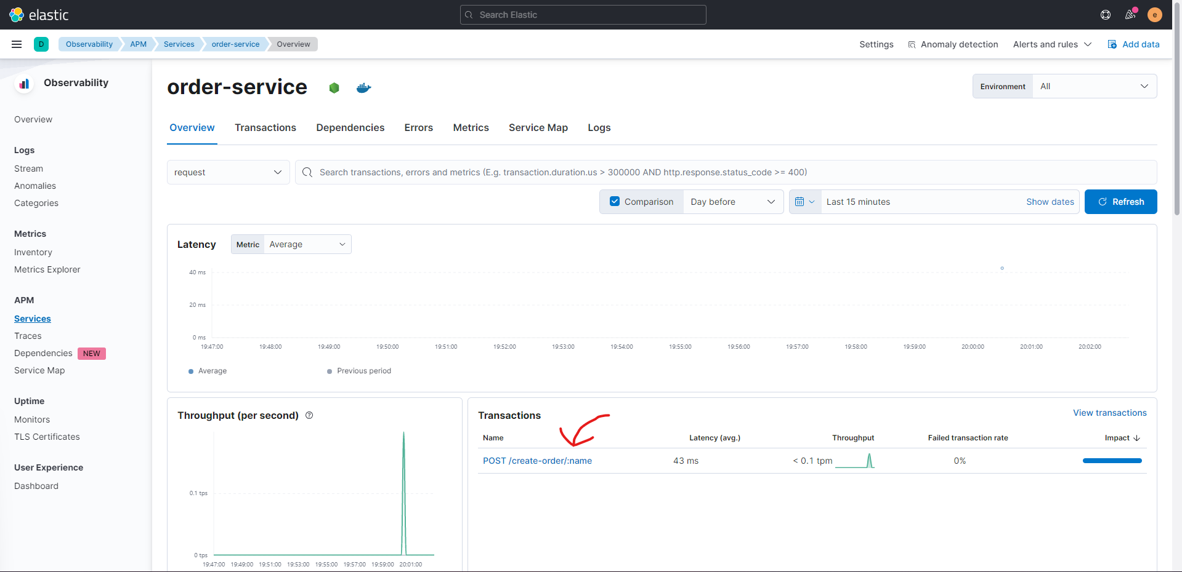Open Uptime Monitors in sidebar
This screenshot has width=1182, height=572.
pos(32,419)
